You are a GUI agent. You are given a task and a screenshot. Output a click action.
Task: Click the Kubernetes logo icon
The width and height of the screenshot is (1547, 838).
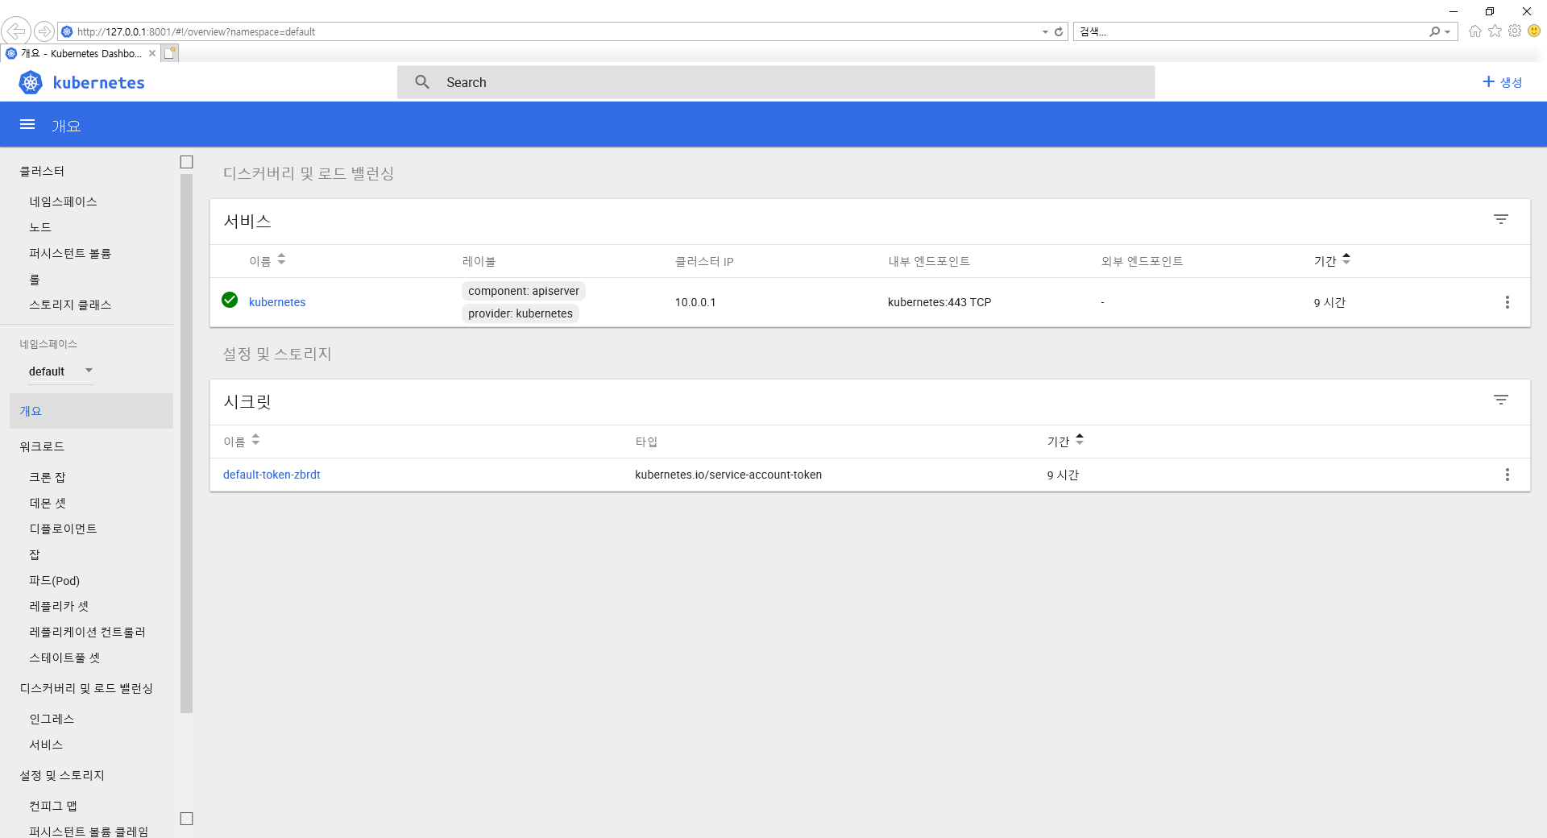point(31,82)
